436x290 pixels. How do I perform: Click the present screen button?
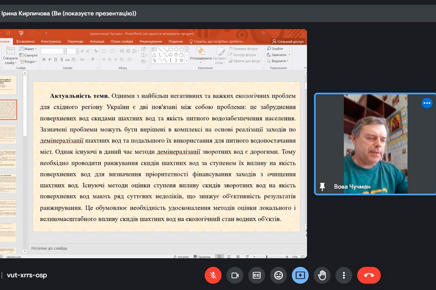300,275
